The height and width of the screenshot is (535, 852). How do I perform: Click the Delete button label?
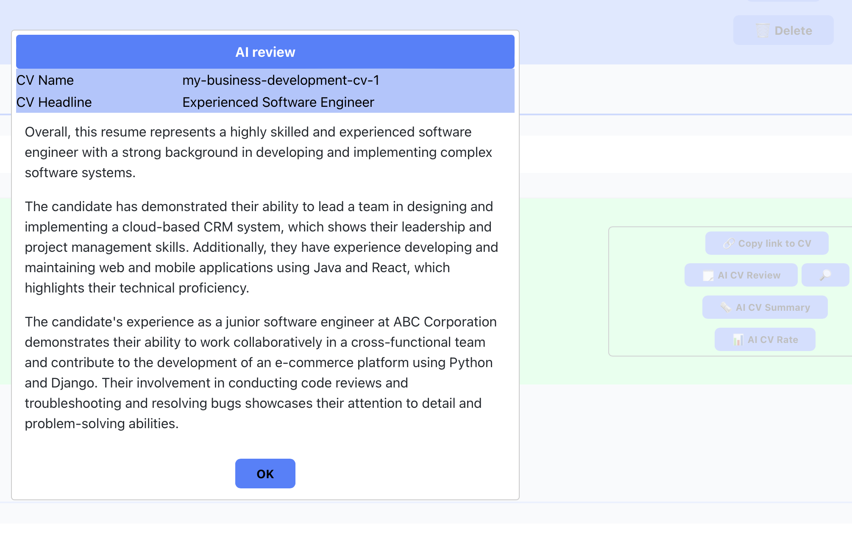793,31
